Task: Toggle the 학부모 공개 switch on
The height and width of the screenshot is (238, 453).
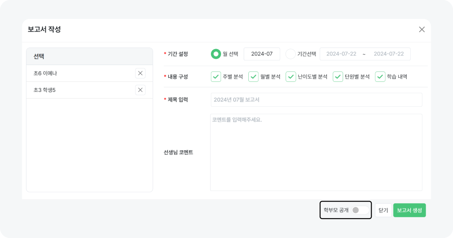Action: (x=360, y=210)
